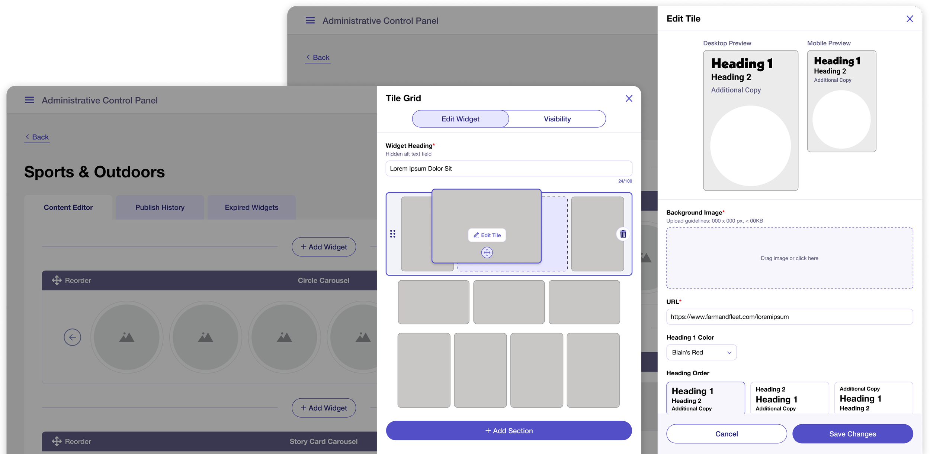Screen dimensions: 930x454
Task: Switch to Visibility tab
Action: 557,119
